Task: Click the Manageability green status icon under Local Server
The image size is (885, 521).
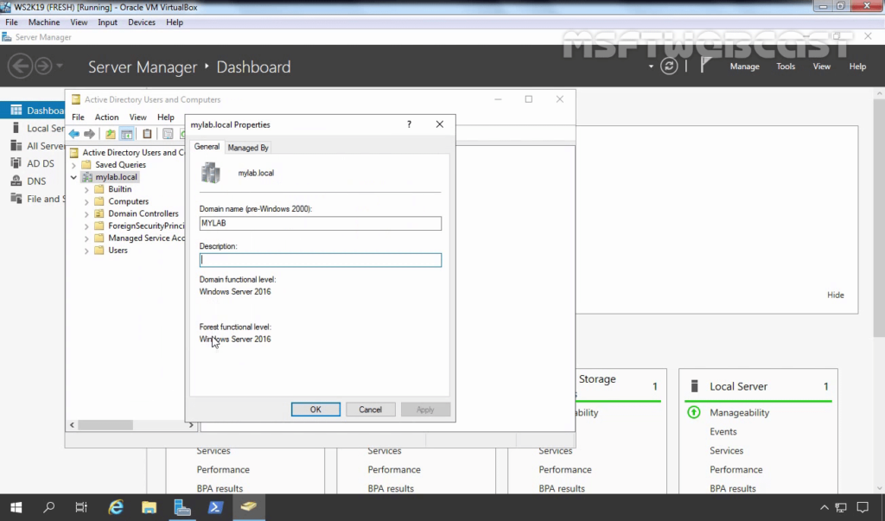Action: (694, 413)
